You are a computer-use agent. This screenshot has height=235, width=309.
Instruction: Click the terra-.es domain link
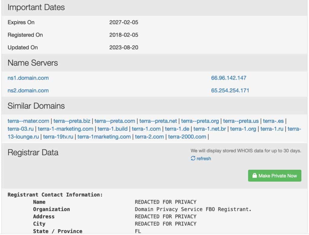pos(273,121)
